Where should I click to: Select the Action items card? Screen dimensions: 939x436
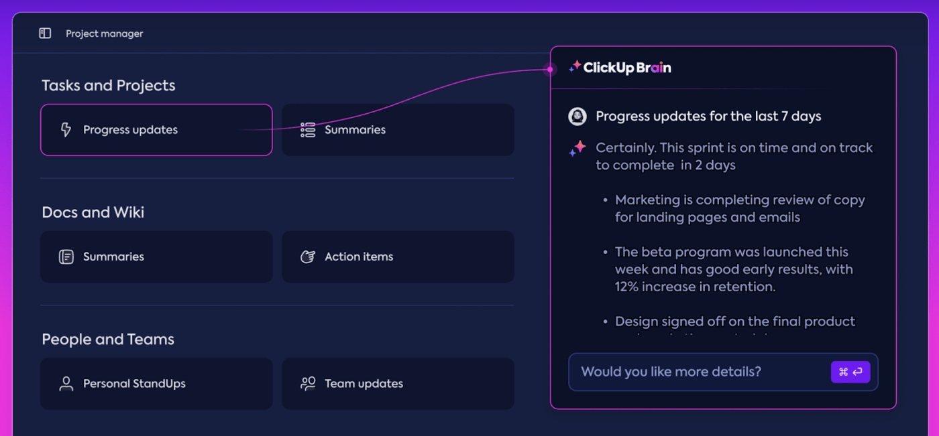click(398, 257)
